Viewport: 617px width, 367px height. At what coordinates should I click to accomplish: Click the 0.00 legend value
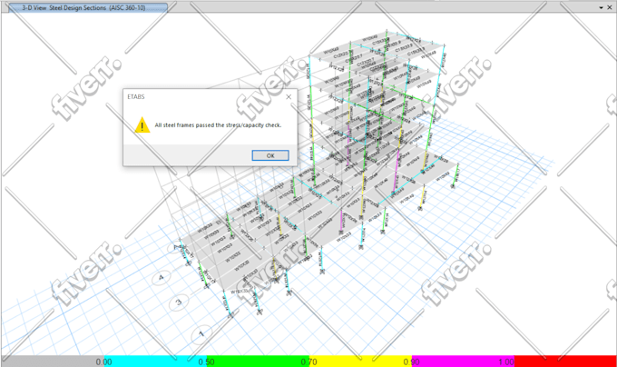(x=103, y=362)
